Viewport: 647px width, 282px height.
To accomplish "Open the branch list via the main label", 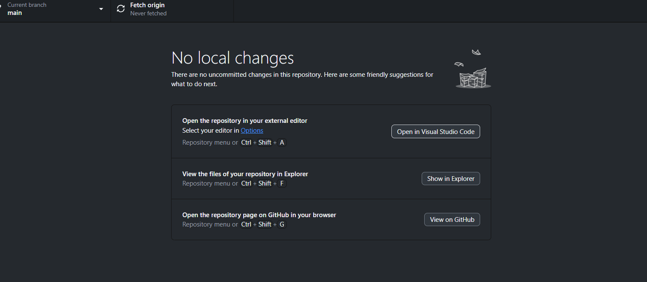I will point(15,13).
